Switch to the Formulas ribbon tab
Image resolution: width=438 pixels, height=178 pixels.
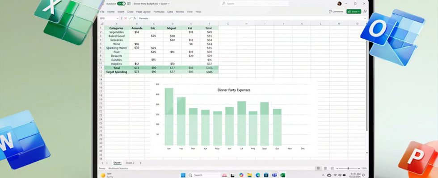click(x=159, y=12)
